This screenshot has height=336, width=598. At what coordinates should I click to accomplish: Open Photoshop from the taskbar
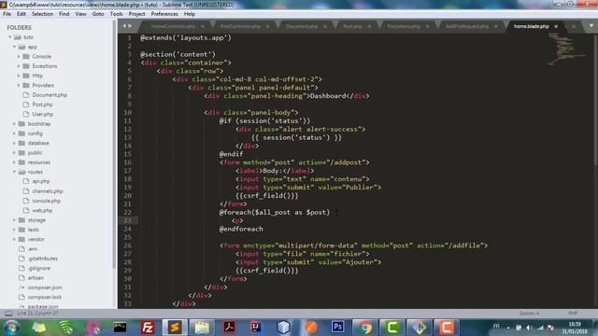(x=337, y=328)
